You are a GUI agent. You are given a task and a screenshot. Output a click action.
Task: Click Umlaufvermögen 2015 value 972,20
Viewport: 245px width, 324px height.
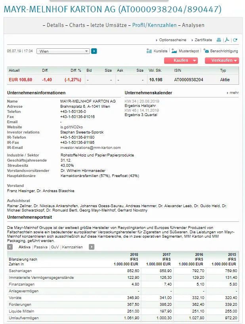coord(231,318)
